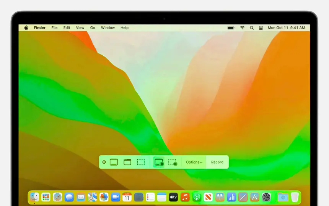Open the File menu
The image size is (329, 206).
pos(54,28)
